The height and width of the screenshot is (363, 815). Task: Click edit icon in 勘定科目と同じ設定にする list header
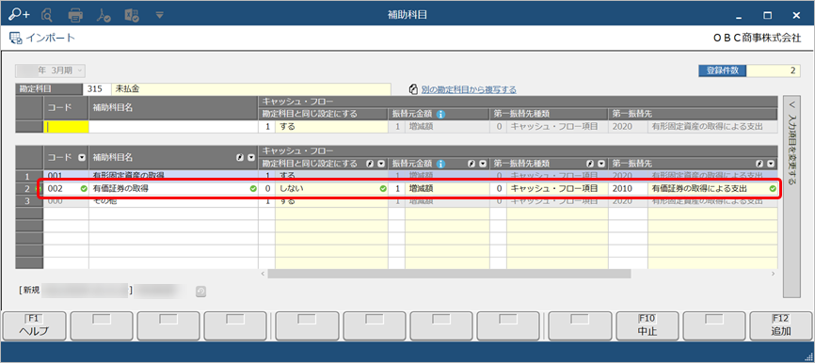[371, 163]
